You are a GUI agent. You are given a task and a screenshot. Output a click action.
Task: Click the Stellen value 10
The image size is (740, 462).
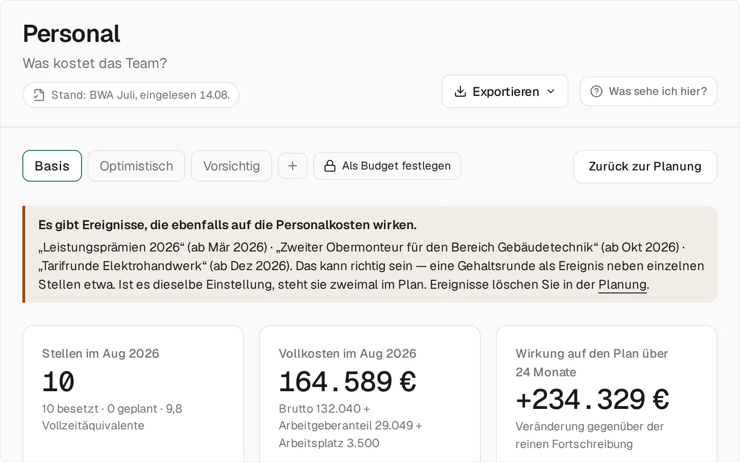coord(58,382)
